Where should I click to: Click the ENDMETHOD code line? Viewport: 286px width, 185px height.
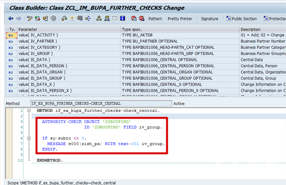coord(50,160)
